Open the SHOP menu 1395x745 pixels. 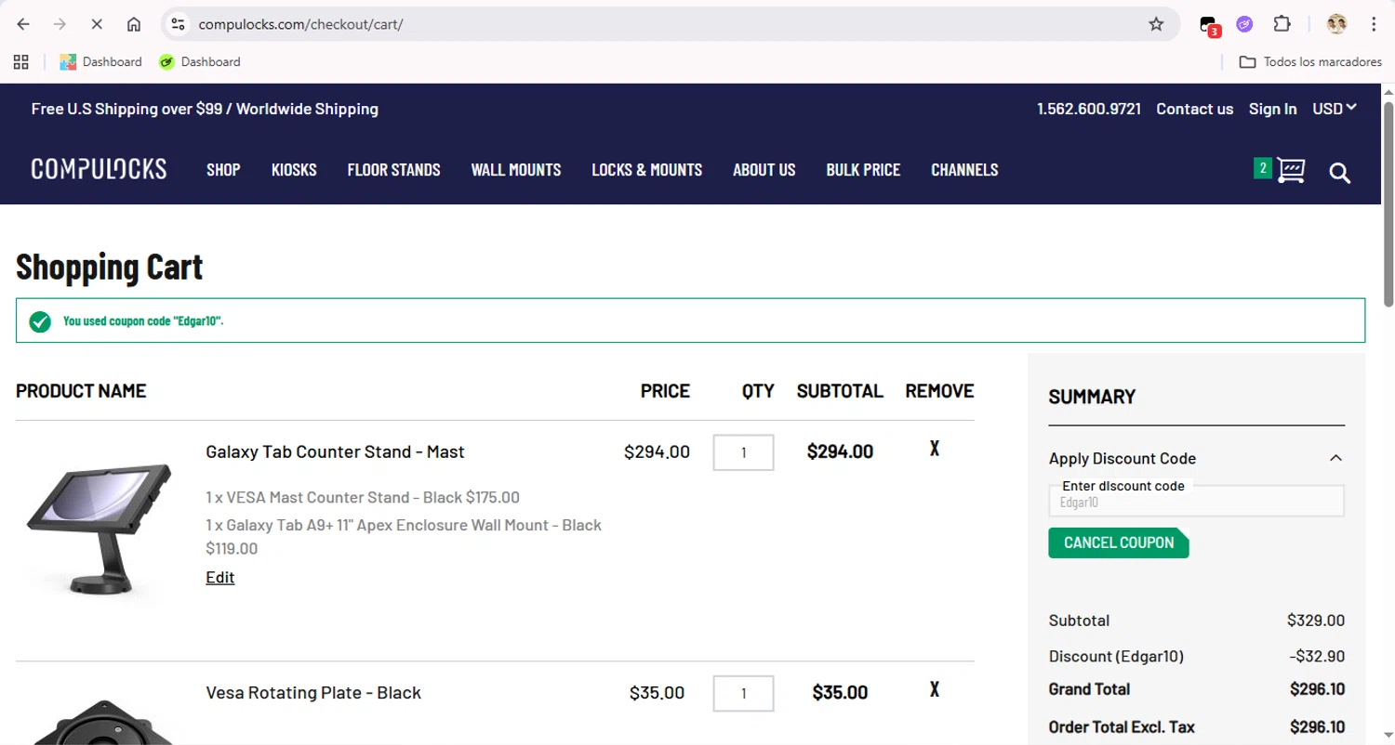[x=223, y=170]
